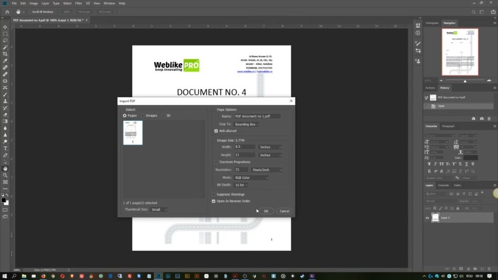
Task: Enable Constrain Proportions checkbox
Action: click(216, 162)
